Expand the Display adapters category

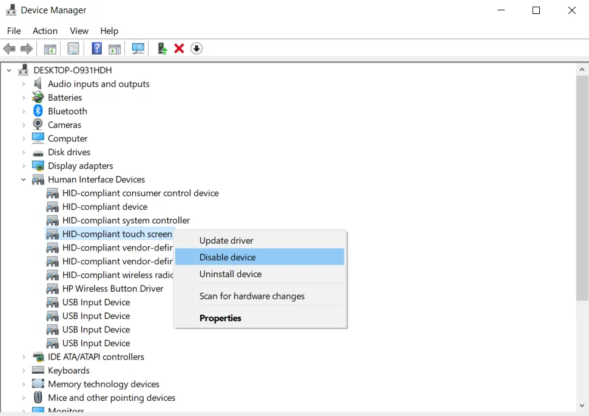[x=24, y=166]
